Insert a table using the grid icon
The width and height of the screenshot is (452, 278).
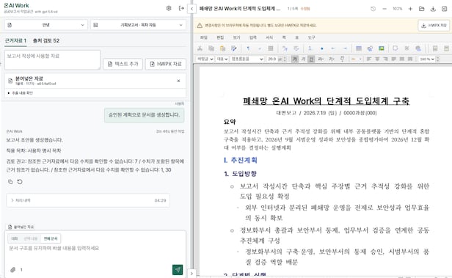tap(359, 48)
